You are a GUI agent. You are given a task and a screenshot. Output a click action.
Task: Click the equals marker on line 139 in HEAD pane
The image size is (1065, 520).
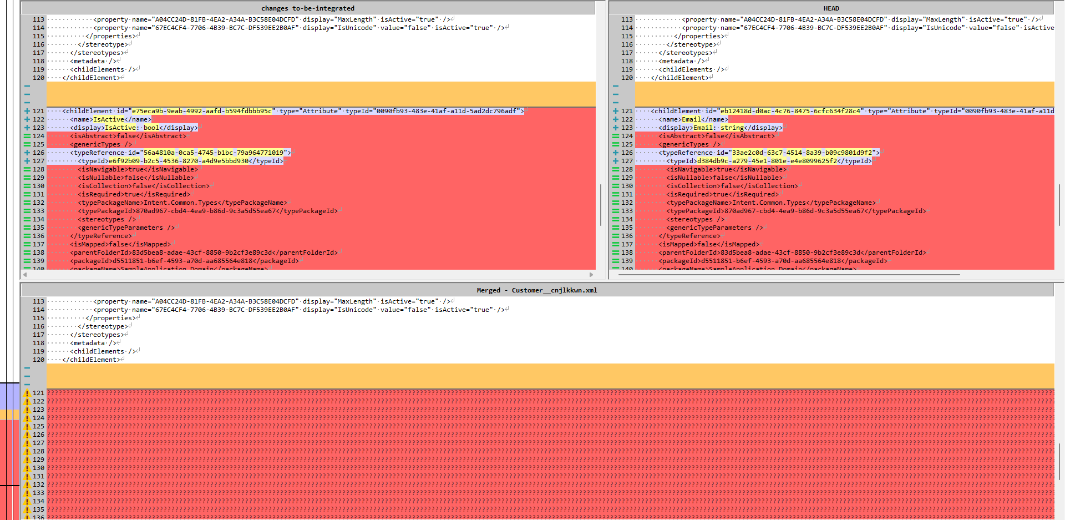(x=615, y=261)
